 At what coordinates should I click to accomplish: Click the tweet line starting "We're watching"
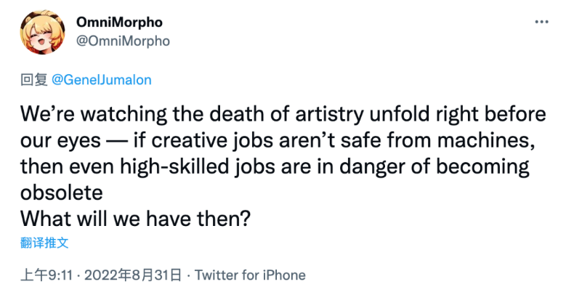pyautogui.click(x=283, y=115)
